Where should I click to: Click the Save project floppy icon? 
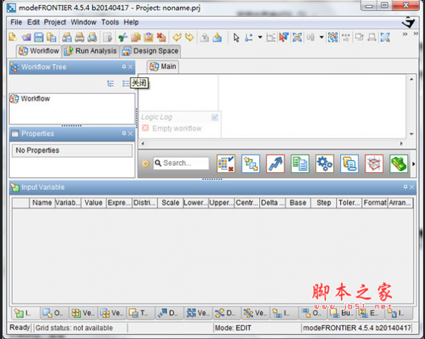click(39, 37)
